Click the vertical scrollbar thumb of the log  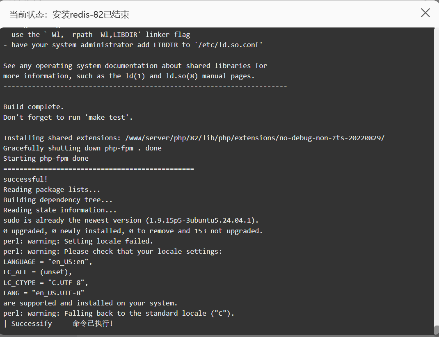[x=437, y=330]
